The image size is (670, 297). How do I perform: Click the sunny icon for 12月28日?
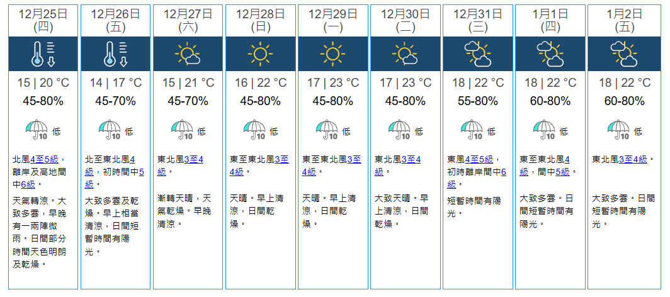point(260,54)
